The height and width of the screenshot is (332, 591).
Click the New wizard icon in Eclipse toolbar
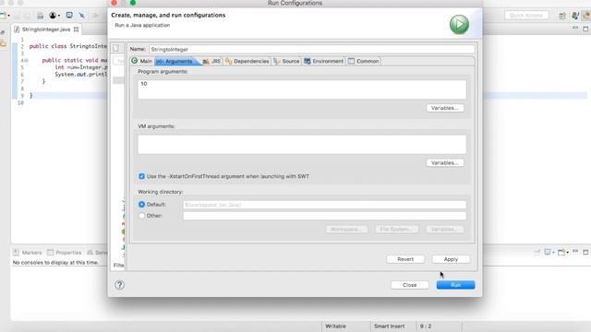tap(3, 16)
